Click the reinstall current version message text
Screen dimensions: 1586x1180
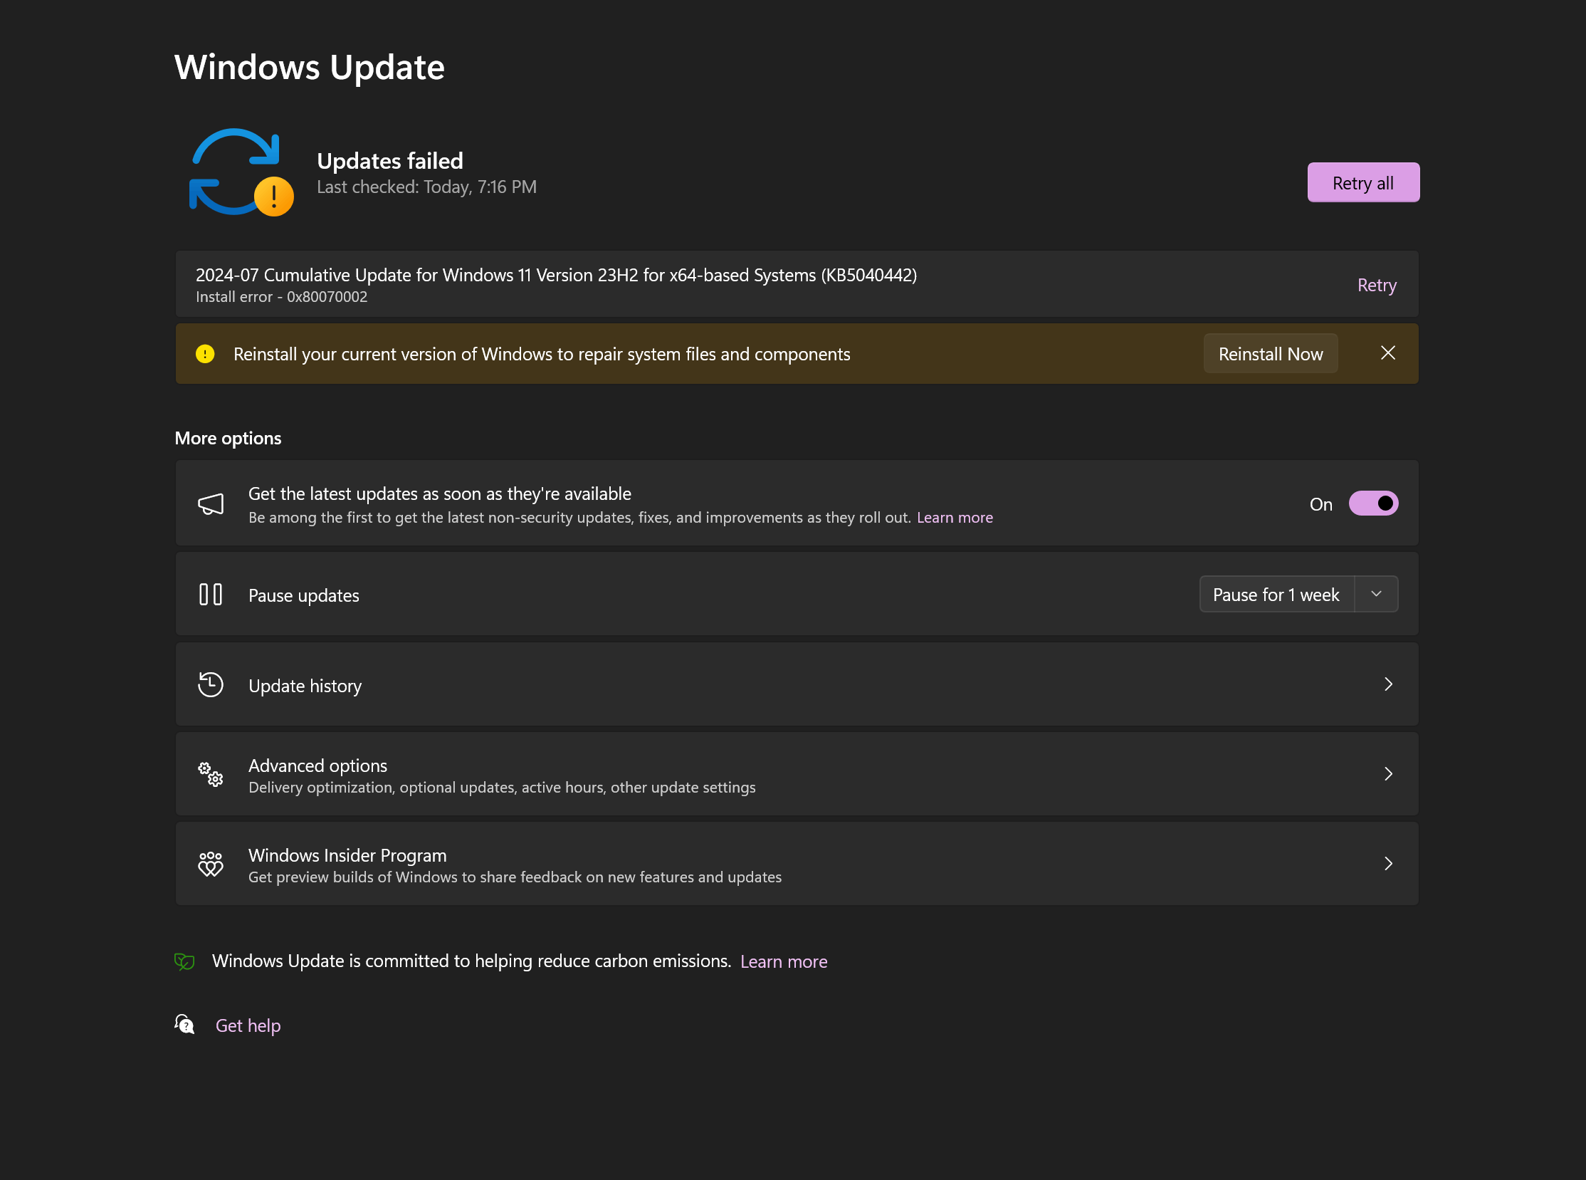pos(541,355)
